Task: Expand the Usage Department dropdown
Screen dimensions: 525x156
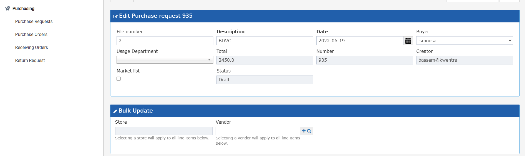Action: (x=165, y=60)
